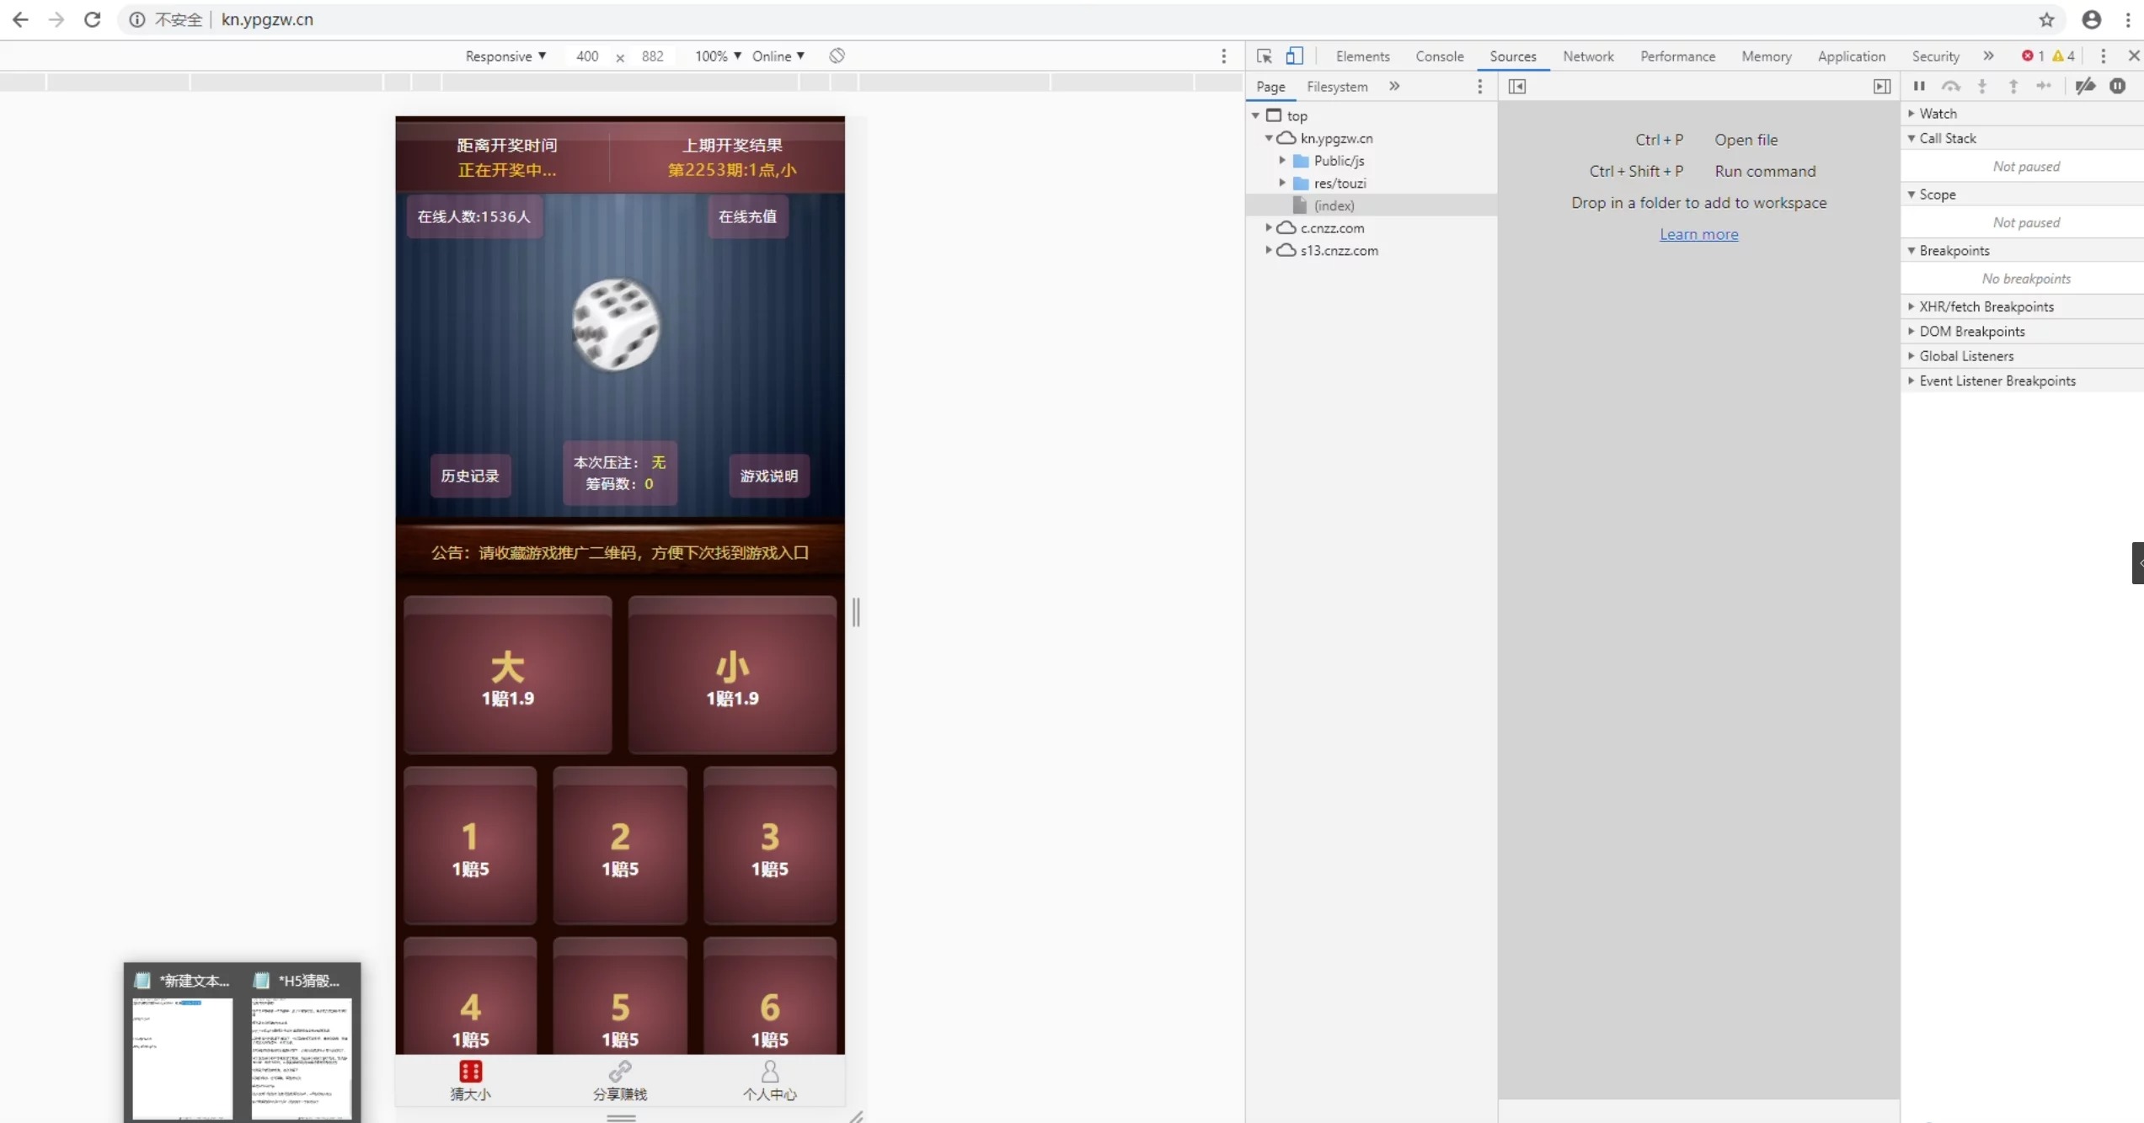Open the Console tab
The image size is (2144, 1123).
pyautogui.click(x=1439, y=56)
